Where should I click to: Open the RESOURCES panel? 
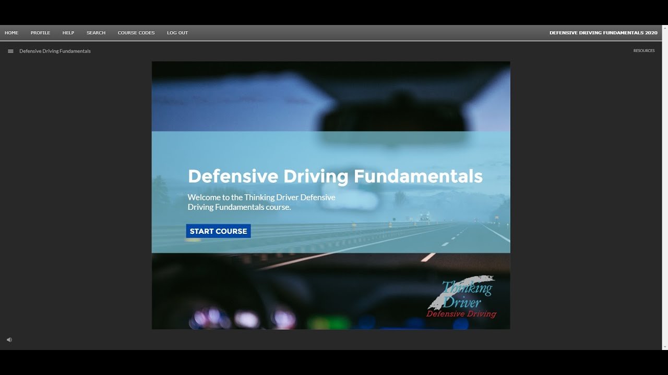tap(643, 51)
